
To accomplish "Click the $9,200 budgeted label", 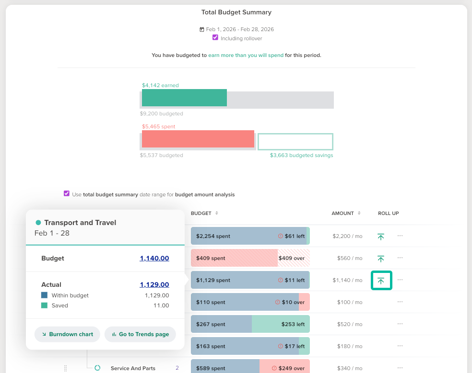I will coord(161,113).
